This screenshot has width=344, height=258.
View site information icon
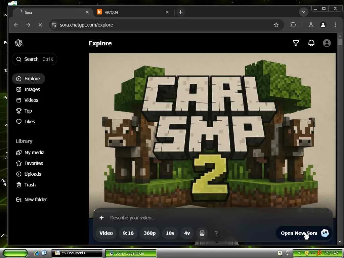point(54,25)
